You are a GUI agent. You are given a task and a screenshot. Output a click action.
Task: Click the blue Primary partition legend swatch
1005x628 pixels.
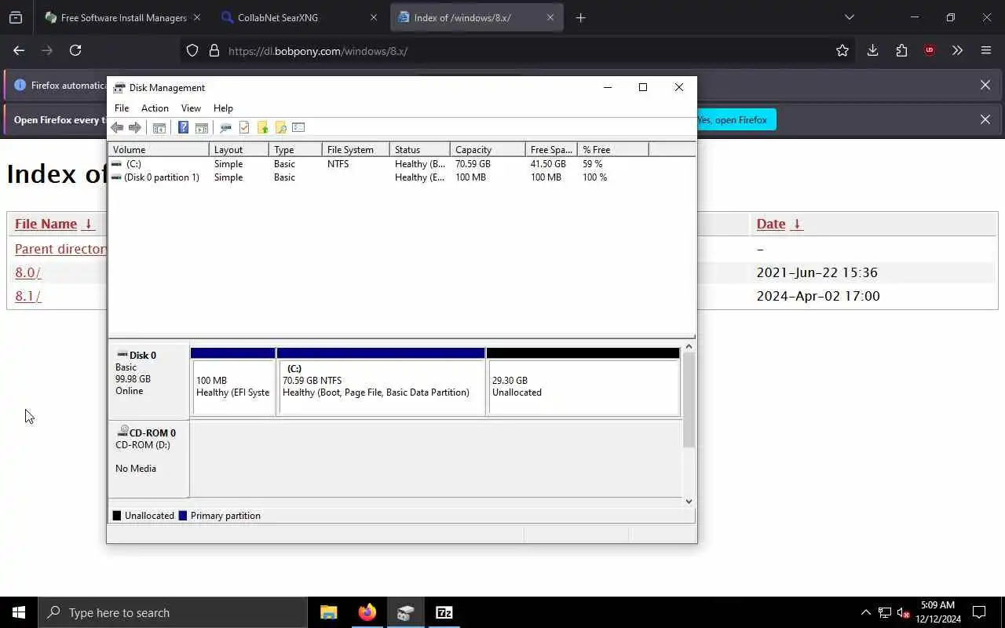click(183, 516)
